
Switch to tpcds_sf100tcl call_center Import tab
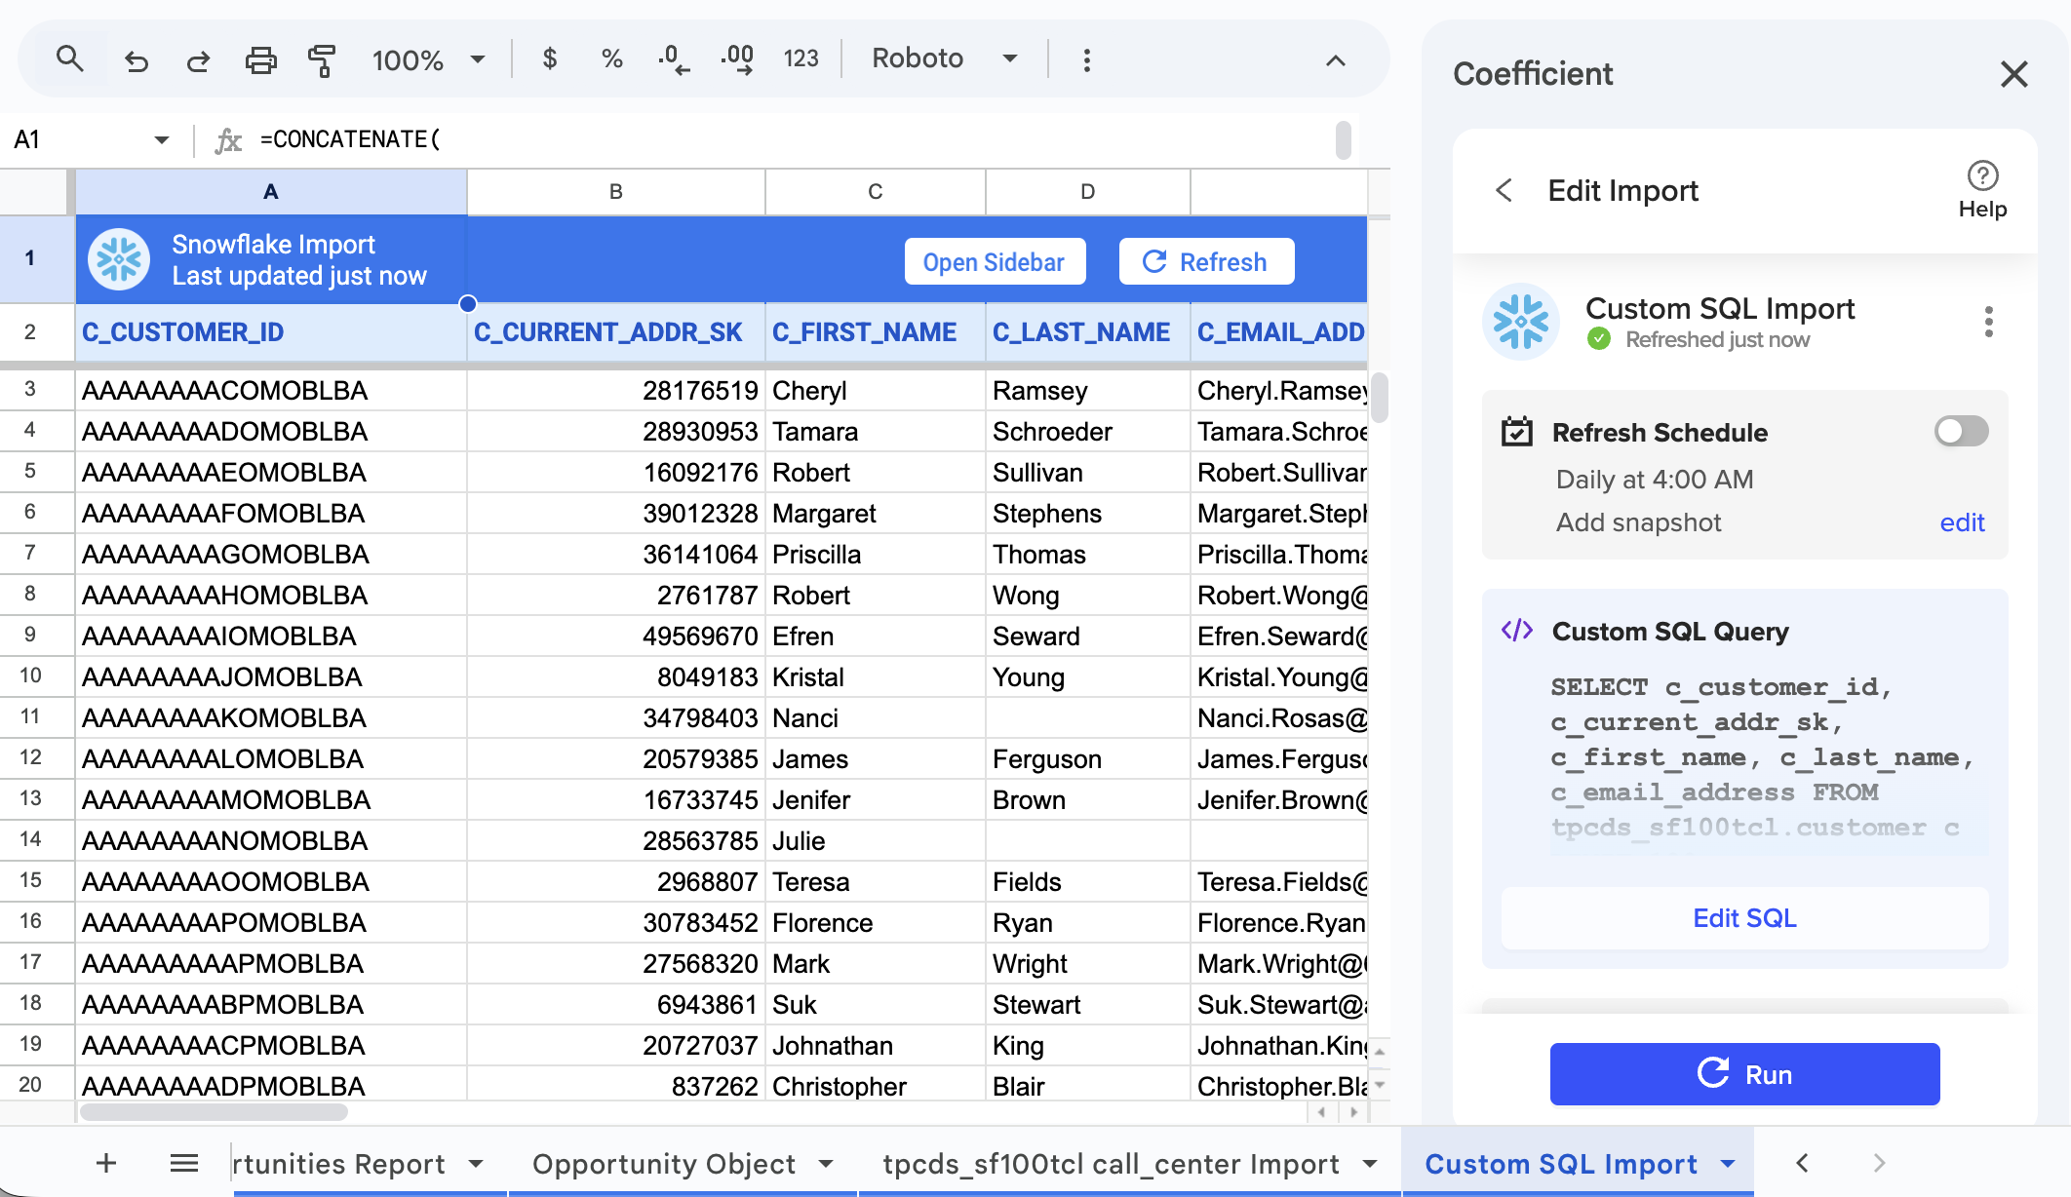click(1112, 1164)
